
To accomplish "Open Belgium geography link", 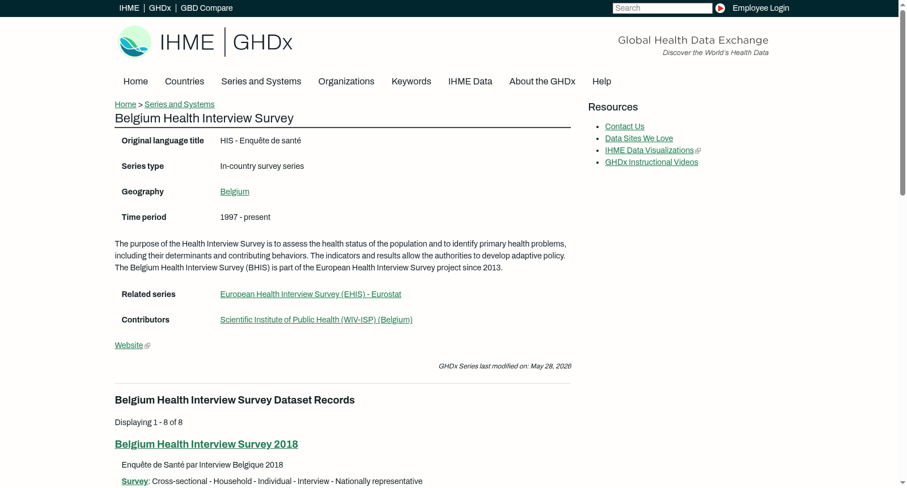I will coord(235,192).
